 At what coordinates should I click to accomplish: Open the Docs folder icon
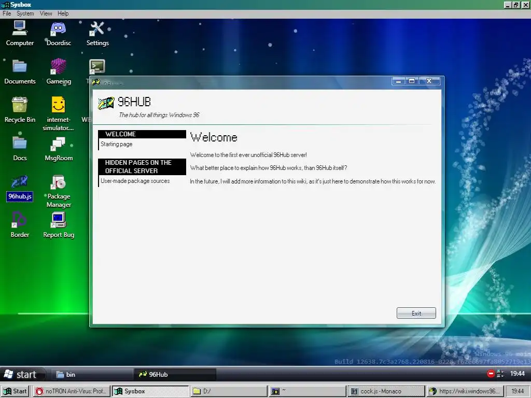(20, 148)
